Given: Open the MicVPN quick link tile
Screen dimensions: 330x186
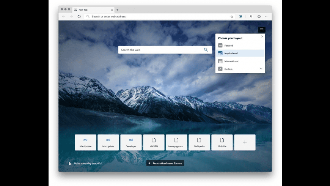Looking at the screenshot, I should [154, 142].
